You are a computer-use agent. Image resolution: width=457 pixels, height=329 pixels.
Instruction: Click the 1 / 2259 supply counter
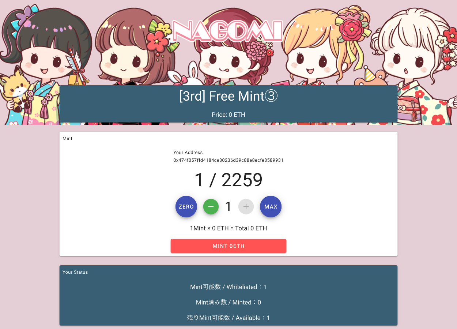[x=228, y=180]
